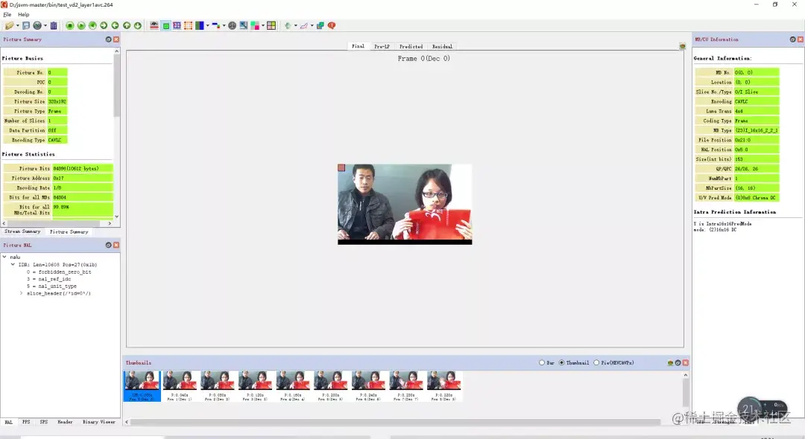Click the Save bitstream icon
The width and height of the screenshot is (805, 439).
[27, 26]
